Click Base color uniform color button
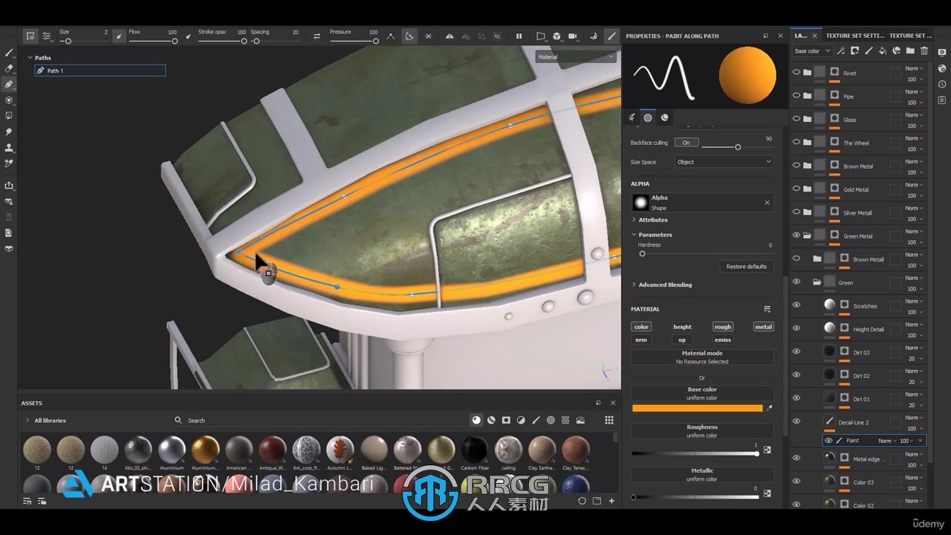Viewport: 951px width, 535px height. (702, 394)
